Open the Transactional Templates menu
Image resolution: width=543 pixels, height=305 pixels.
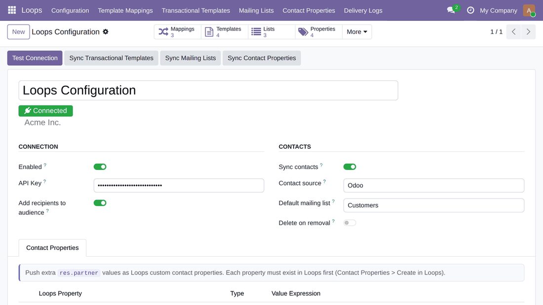pos(195,10)
